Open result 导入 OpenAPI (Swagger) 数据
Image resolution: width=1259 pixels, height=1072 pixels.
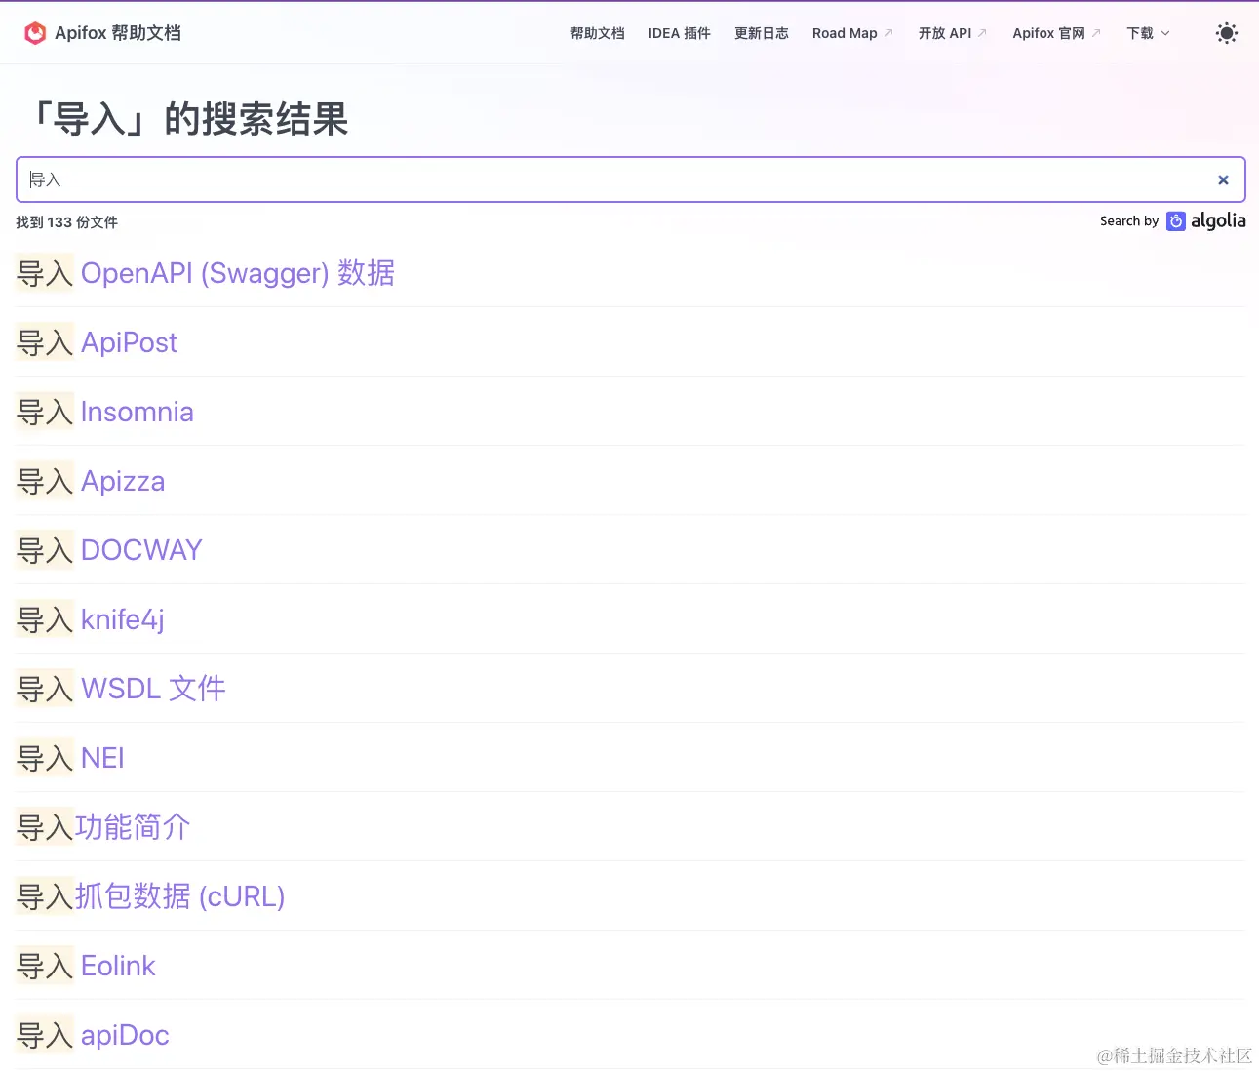point(206,273)
